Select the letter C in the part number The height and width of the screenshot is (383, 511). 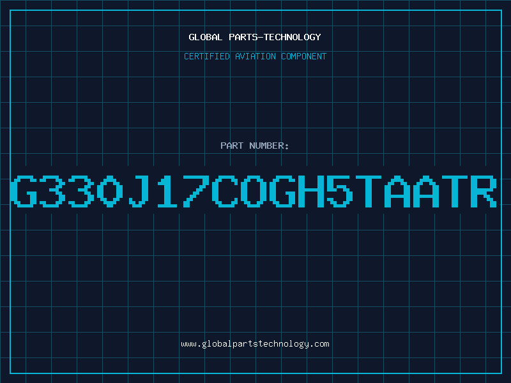(225, 191)
